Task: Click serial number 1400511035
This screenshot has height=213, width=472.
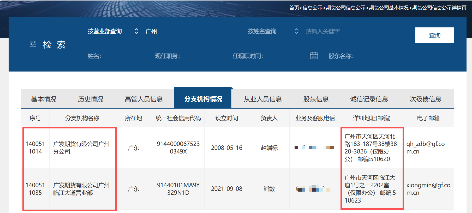Action: tap(35, 189)
